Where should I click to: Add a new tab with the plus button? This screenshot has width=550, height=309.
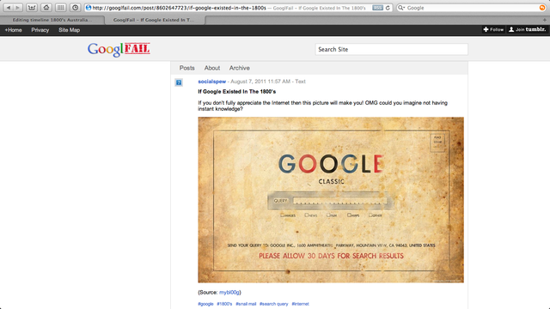(544, 20)
